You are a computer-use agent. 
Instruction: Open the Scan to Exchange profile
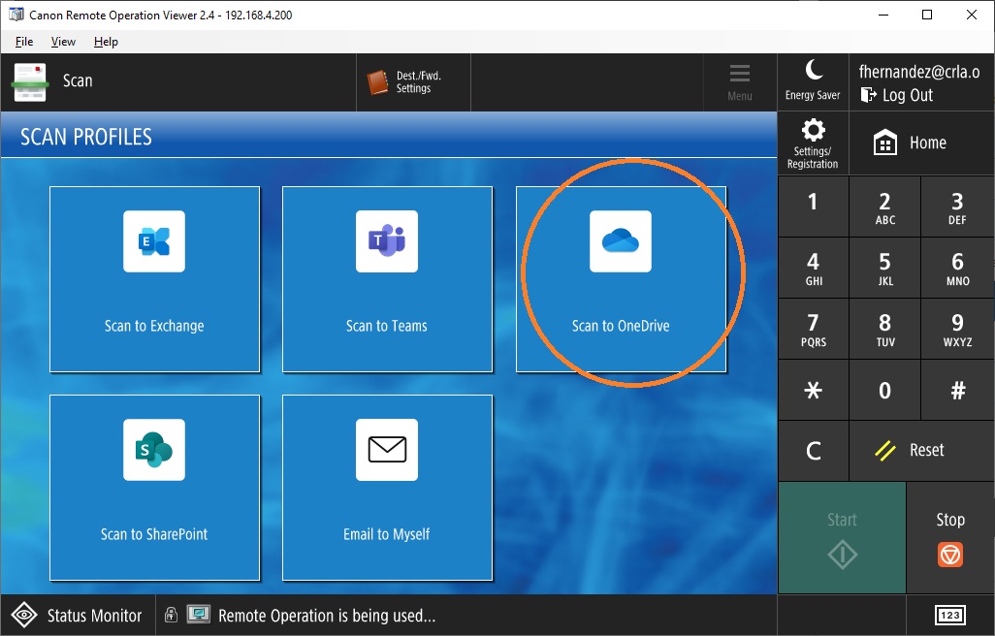coord(155,279)
